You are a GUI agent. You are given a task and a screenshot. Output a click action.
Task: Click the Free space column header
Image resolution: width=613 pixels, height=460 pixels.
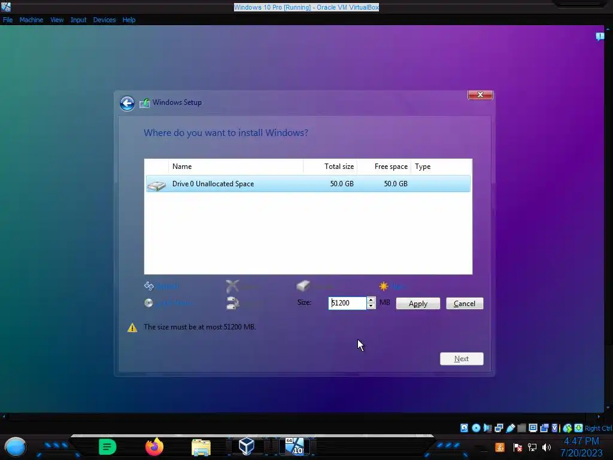tap(384, 167)
